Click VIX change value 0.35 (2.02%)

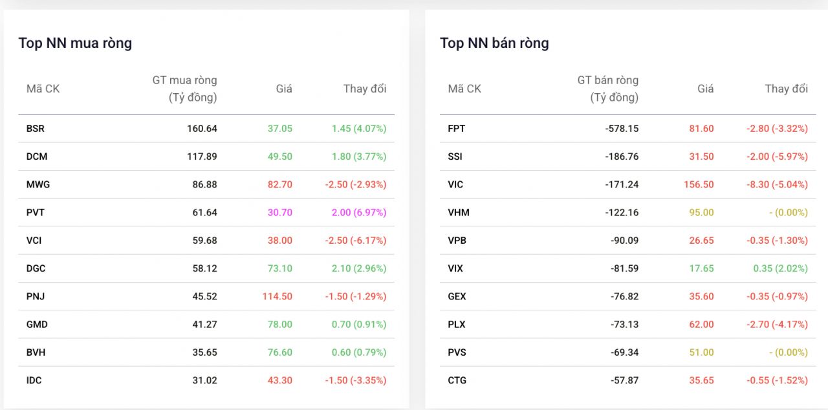click(780, 268)
